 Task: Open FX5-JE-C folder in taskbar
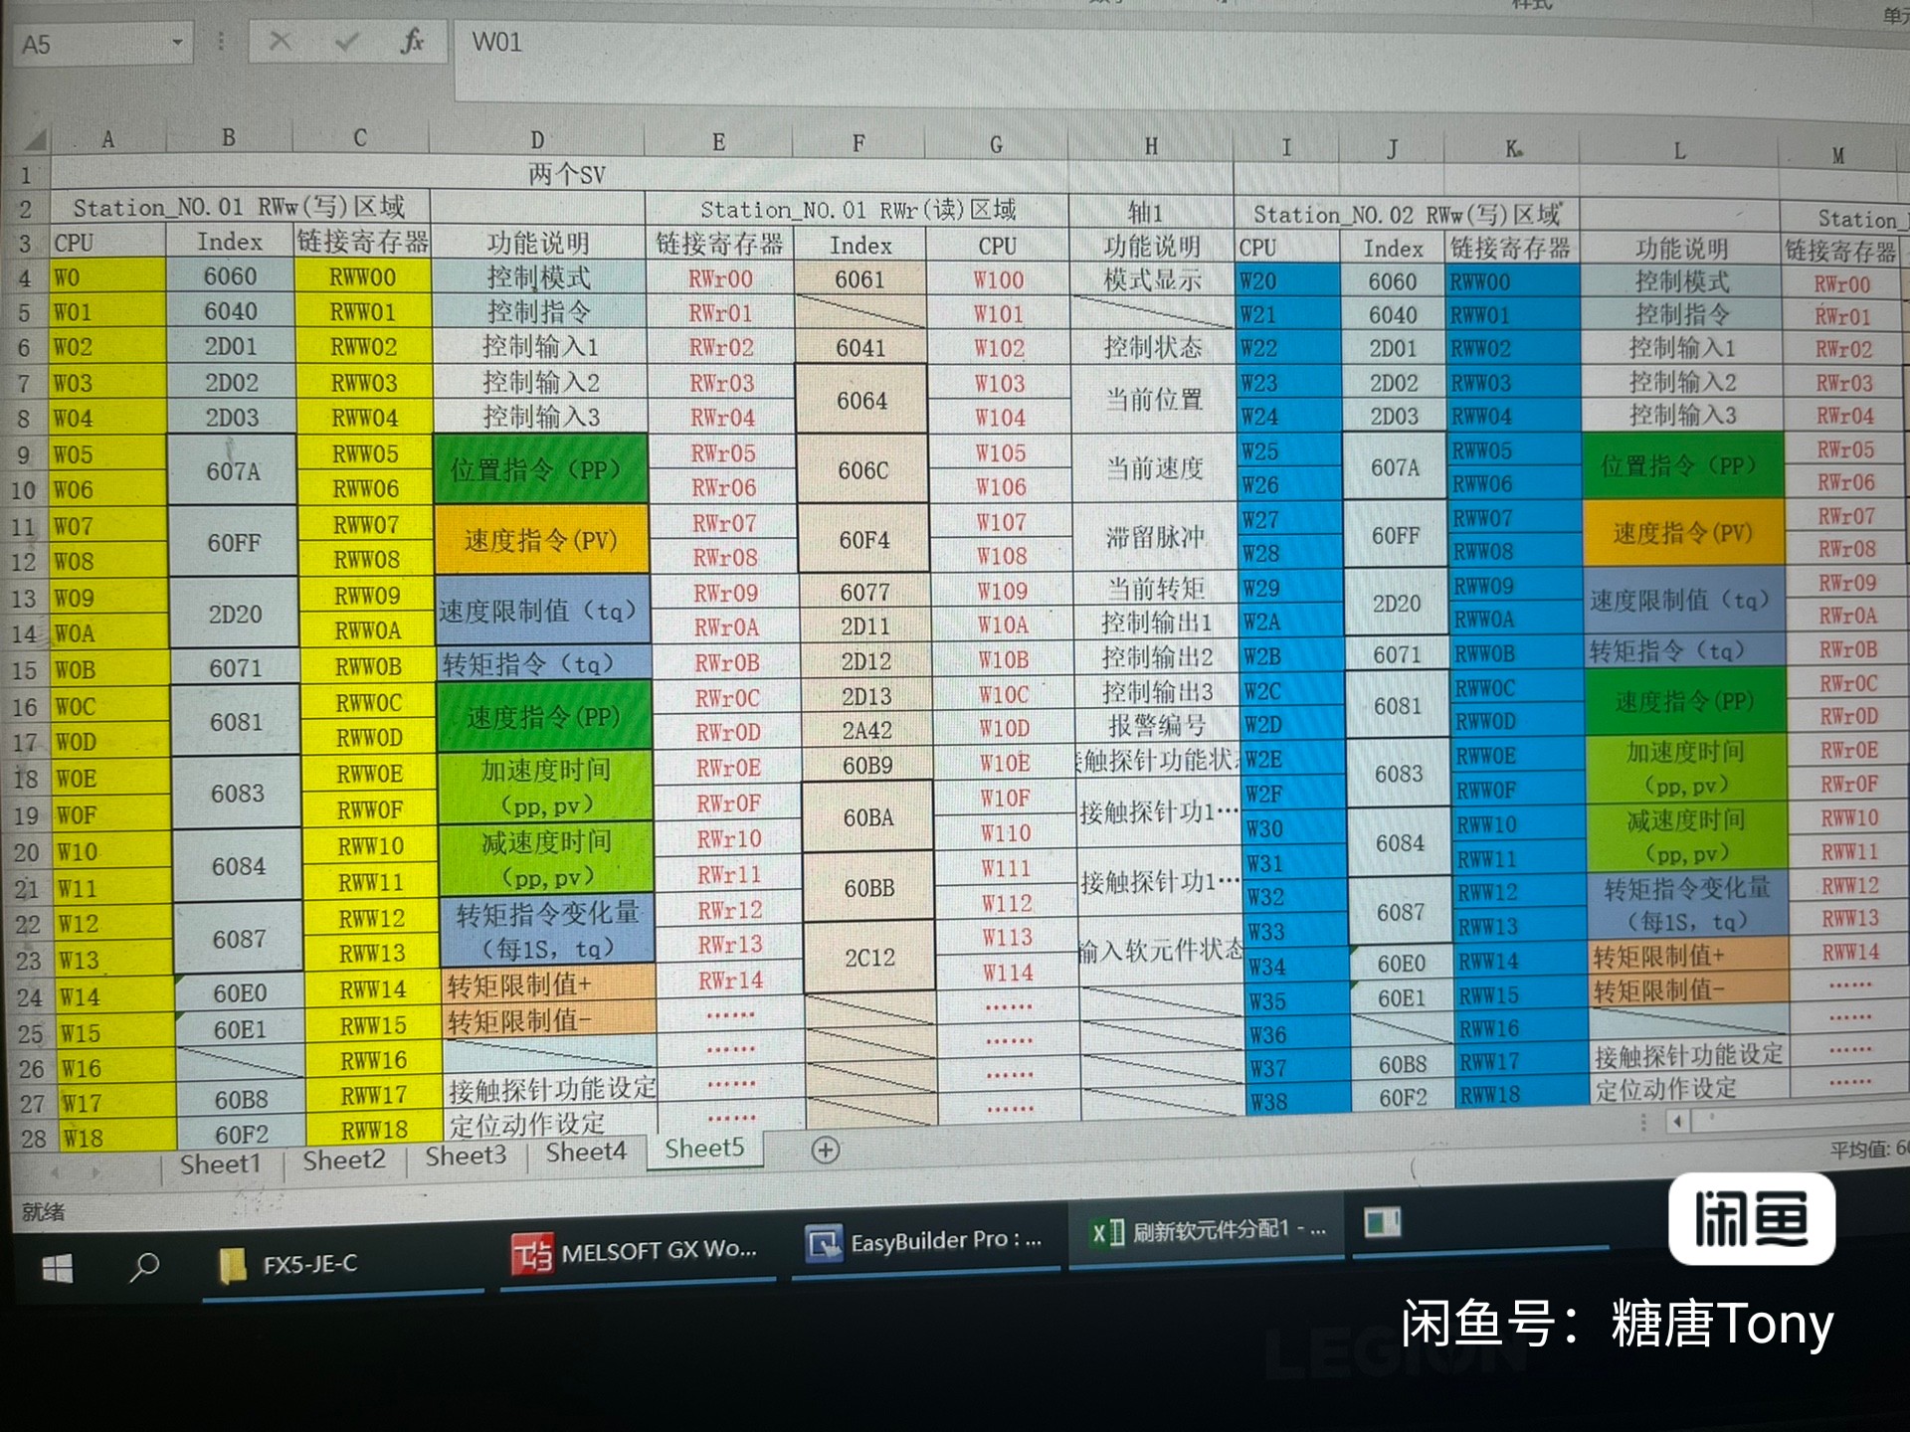pos(288,1264)
